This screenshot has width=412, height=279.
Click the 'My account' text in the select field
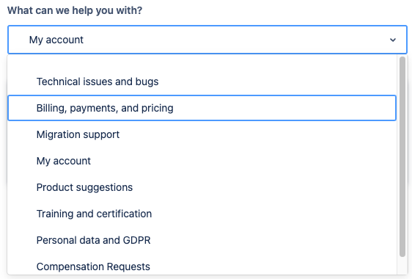point(56,40)
